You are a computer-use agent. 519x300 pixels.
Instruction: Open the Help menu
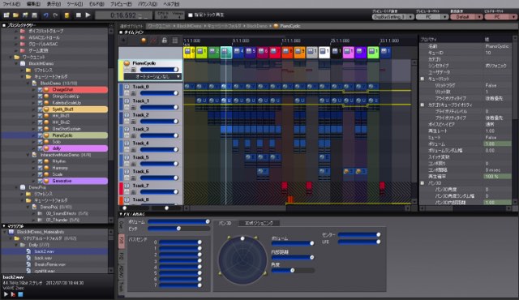[x=171, y=4]
